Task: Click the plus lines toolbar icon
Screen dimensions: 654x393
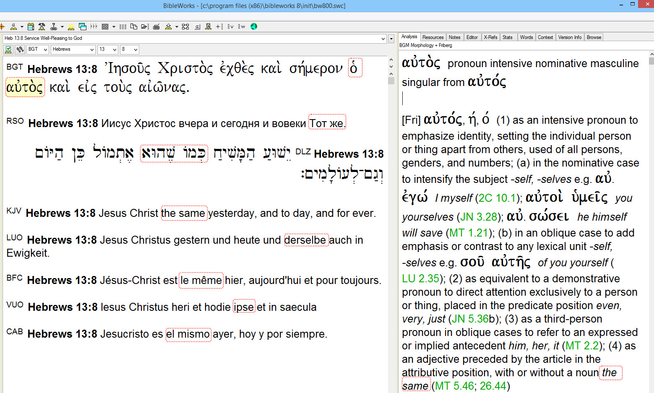Action: coord(219,27)
